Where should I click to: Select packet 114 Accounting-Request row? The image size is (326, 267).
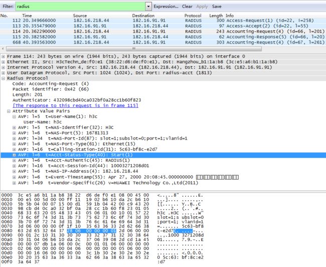[x=163, y=31]
